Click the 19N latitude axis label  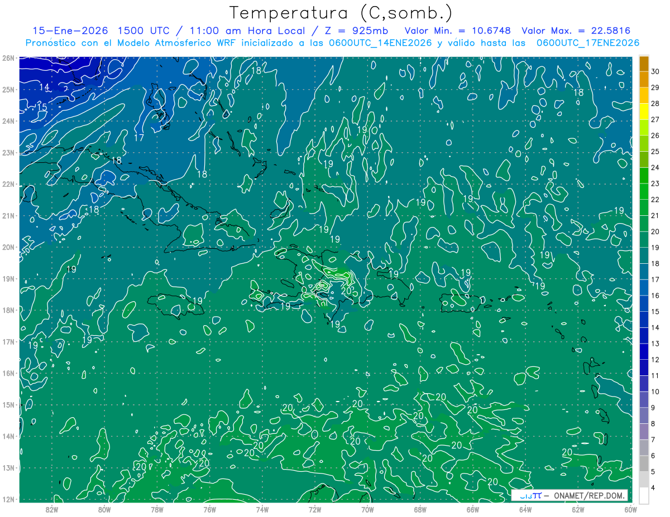click(8, 278)
